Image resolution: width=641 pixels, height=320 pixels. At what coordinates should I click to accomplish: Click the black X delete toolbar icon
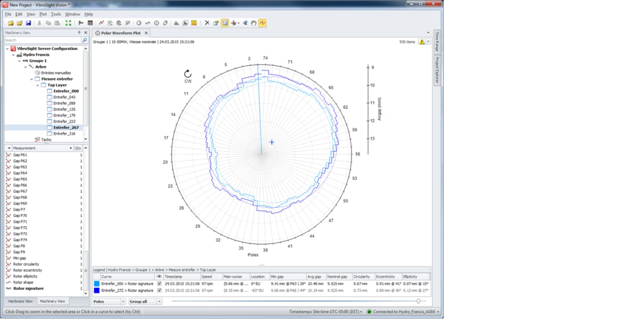tap(207, 23)
